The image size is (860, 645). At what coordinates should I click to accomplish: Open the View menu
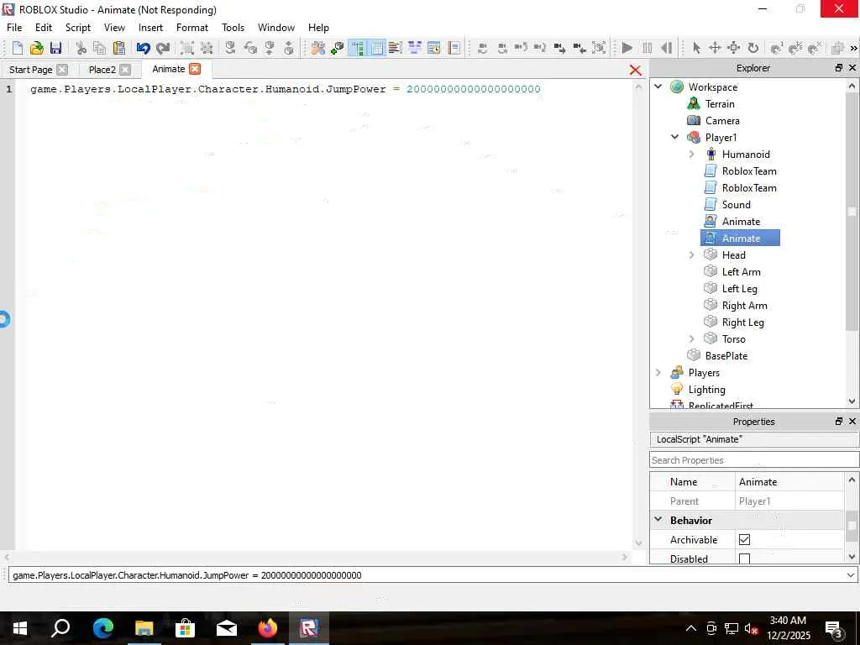click(x=114, y=28)
